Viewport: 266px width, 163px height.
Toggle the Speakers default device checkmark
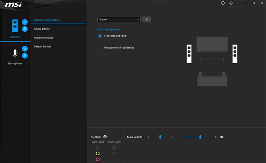[x=25, y=22]
